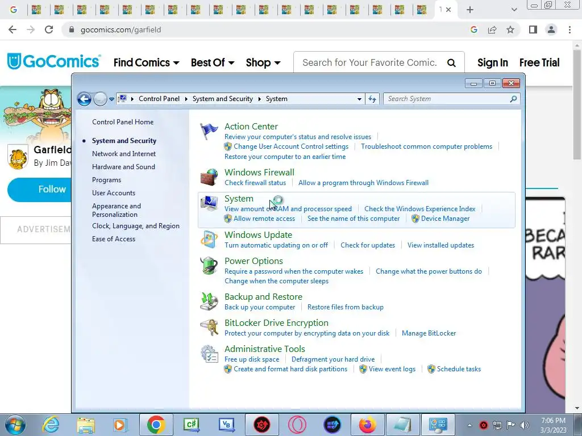The image size is (582, 436).
Task: Open Ease of Access category
Action: coord(114,239)
